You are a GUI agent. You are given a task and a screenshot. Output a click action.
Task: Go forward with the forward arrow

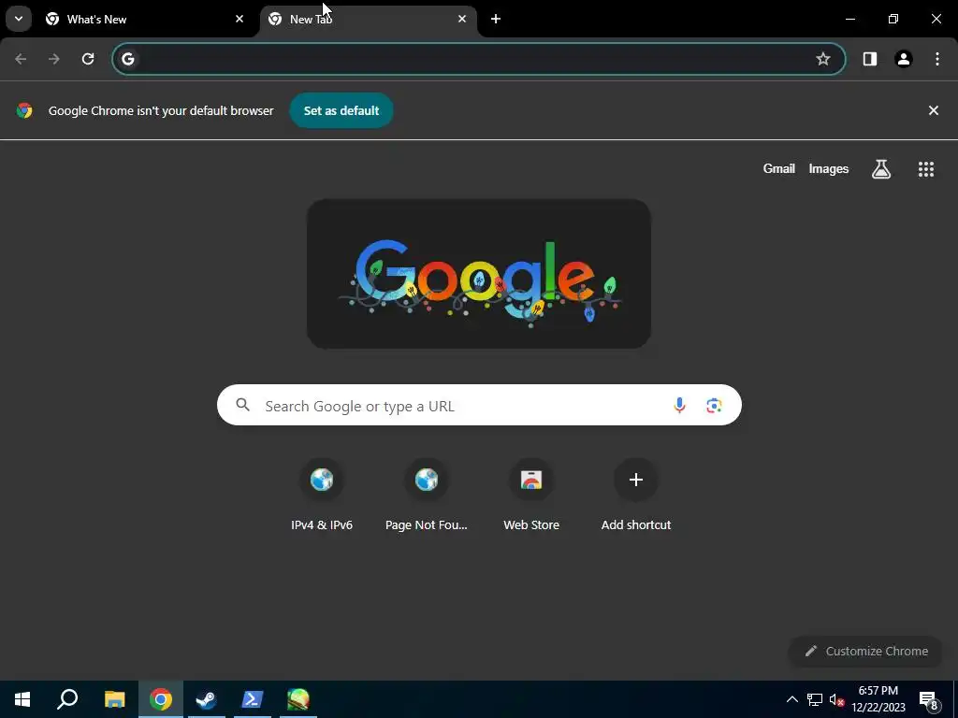[x=54, y=59]
